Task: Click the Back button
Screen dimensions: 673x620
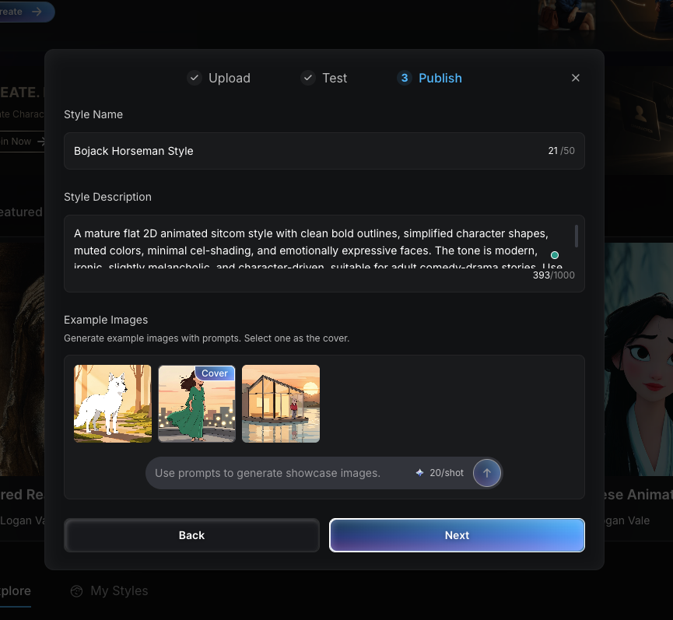Action: pyautogui.click(x=191, y=535)
